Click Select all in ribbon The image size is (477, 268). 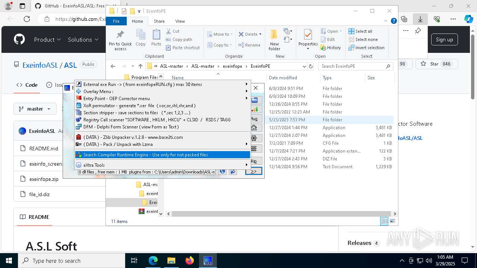(360, 31)
